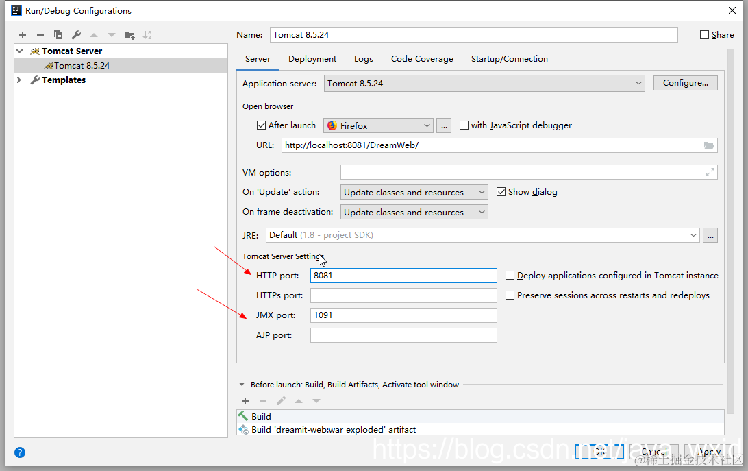Viewport: 748px width, 471px height.
Task: Move before launch task down
Action: (316, 401)
